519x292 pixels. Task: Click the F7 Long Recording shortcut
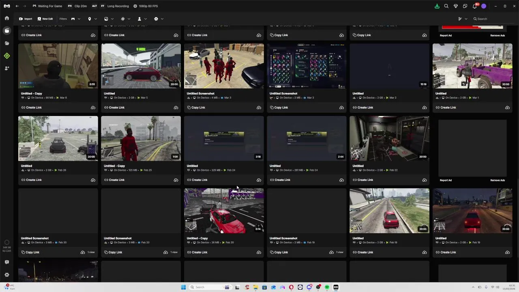click(x=115, y=6)
